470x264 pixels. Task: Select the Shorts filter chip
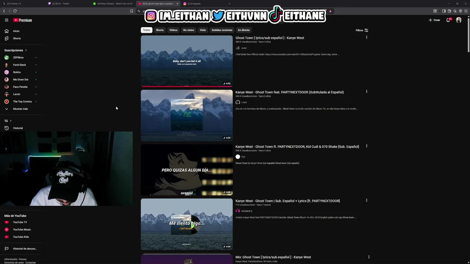tap(160, 30)
